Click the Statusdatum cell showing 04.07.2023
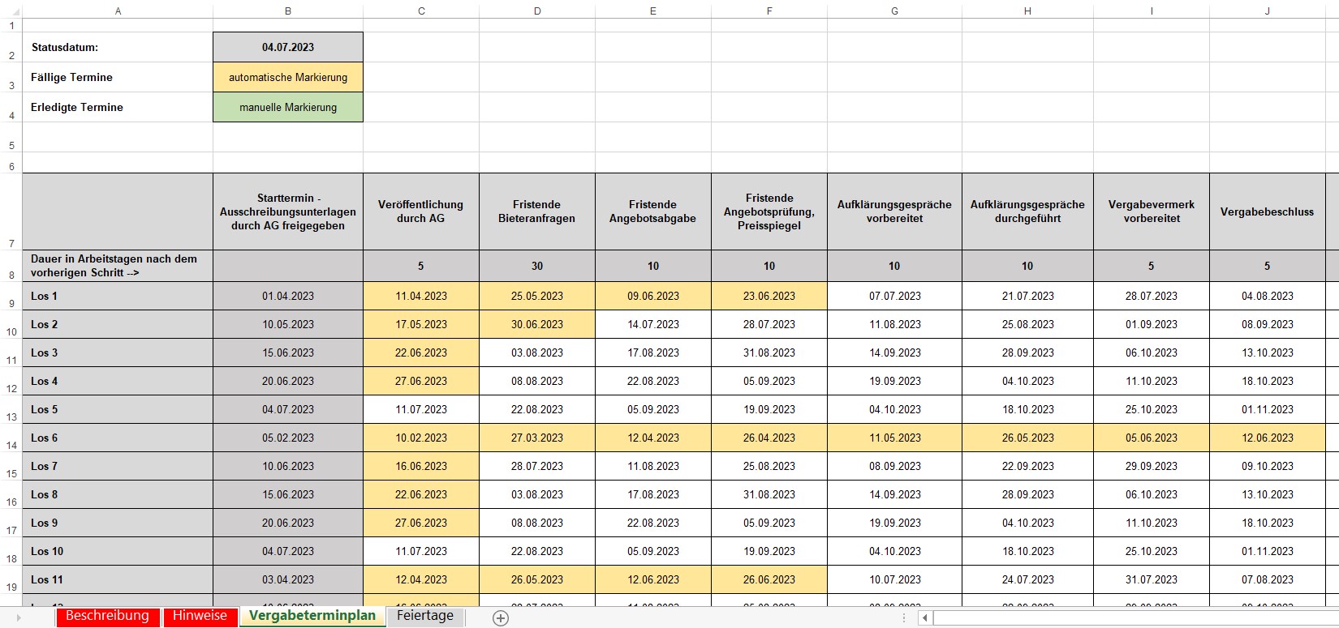Screen dimensions: 1339x628 [287, 47]
